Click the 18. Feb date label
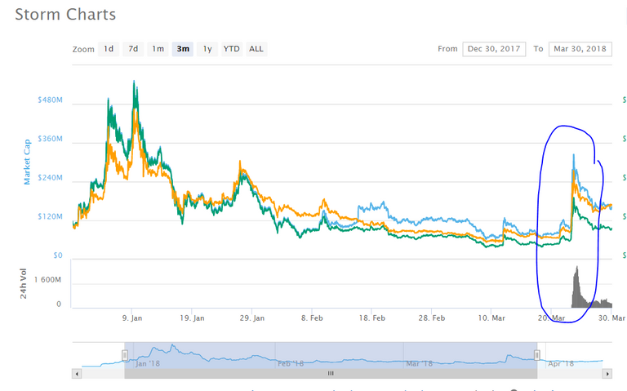The width and height of the screenshot is (627, 391). 372,318
